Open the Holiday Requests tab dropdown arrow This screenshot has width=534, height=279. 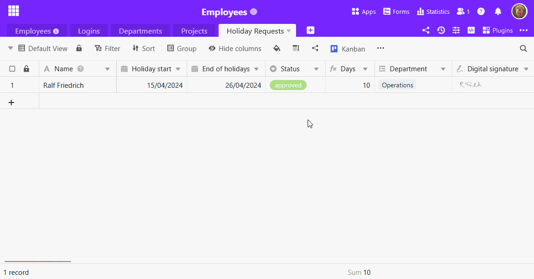click(289, 31)
